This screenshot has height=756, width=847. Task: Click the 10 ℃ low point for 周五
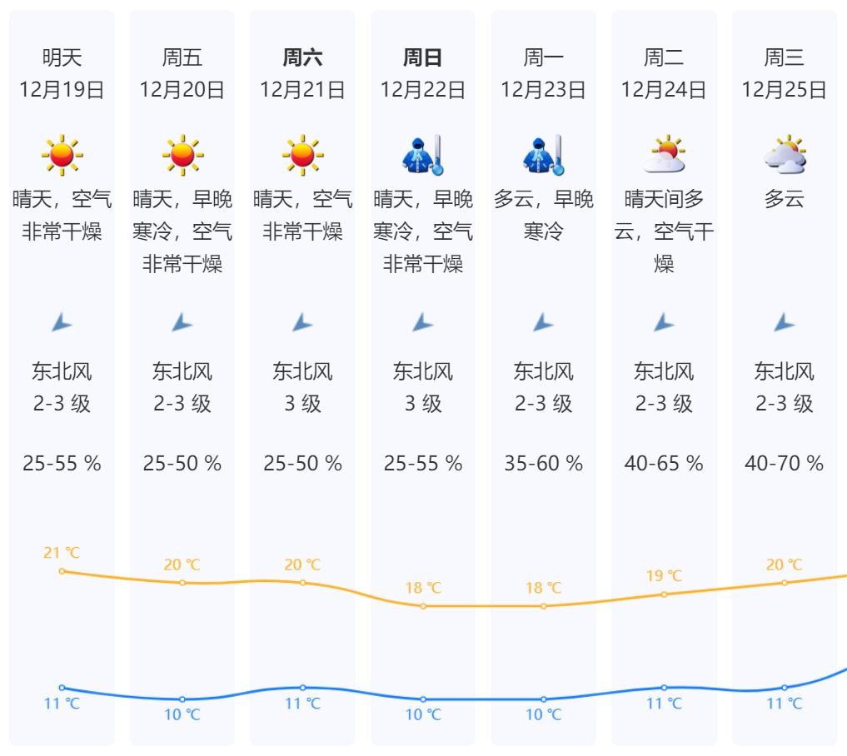coord(182,699)
